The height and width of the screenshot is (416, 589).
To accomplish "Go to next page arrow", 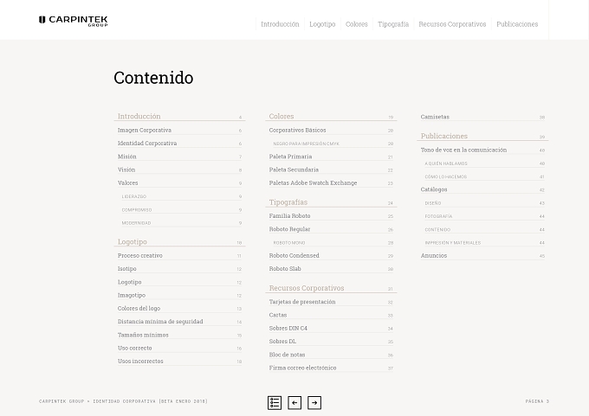I will click(x=314, y=403).
